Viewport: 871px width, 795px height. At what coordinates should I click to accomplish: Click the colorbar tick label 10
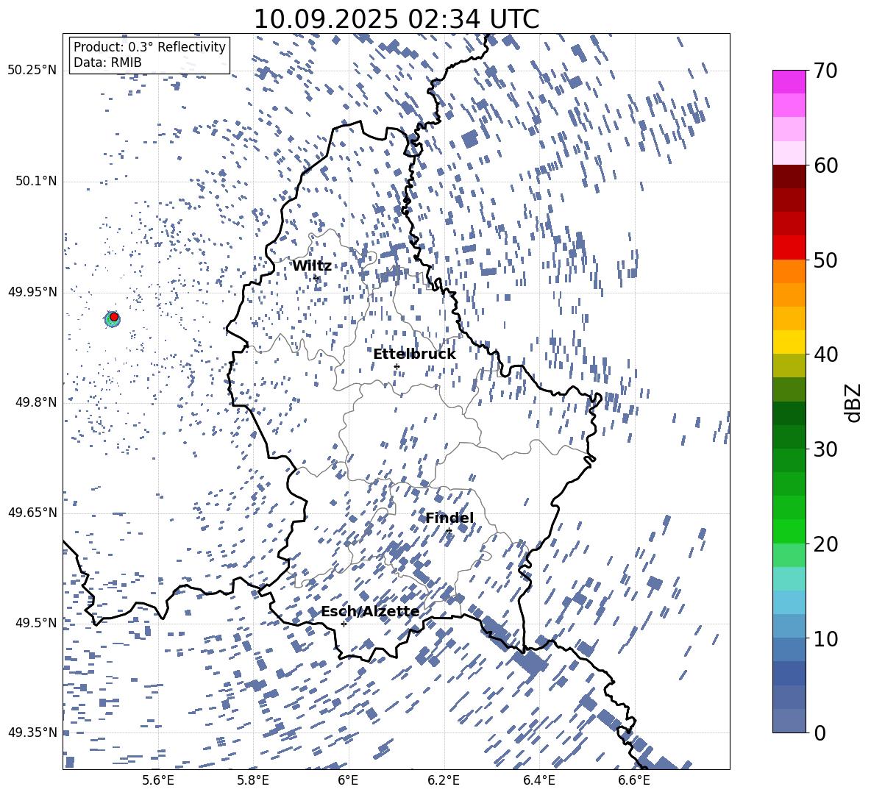pos(825,638)
